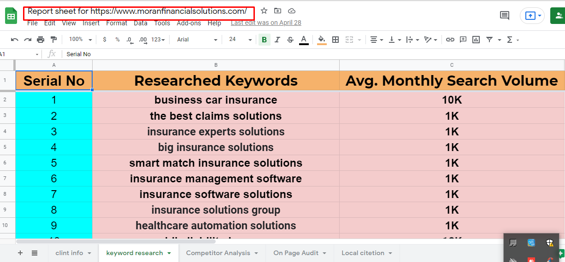Click the Insert chart icon
Viewport: 565px width, 262px height.
476,40
